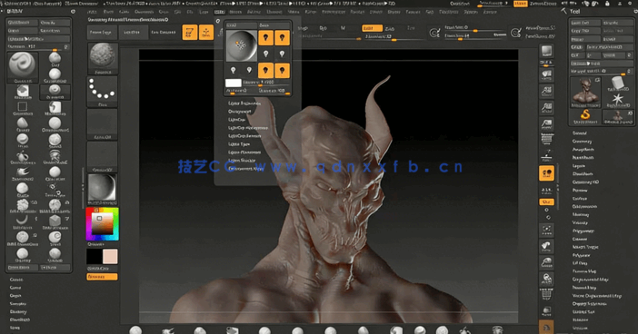Toggle the orange Local transformation icon
The width and height of the screenshot is (638, 334).
[x=546, y=173]
